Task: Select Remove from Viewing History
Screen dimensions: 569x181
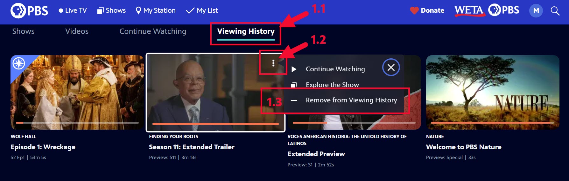Action: coord(344,100)
